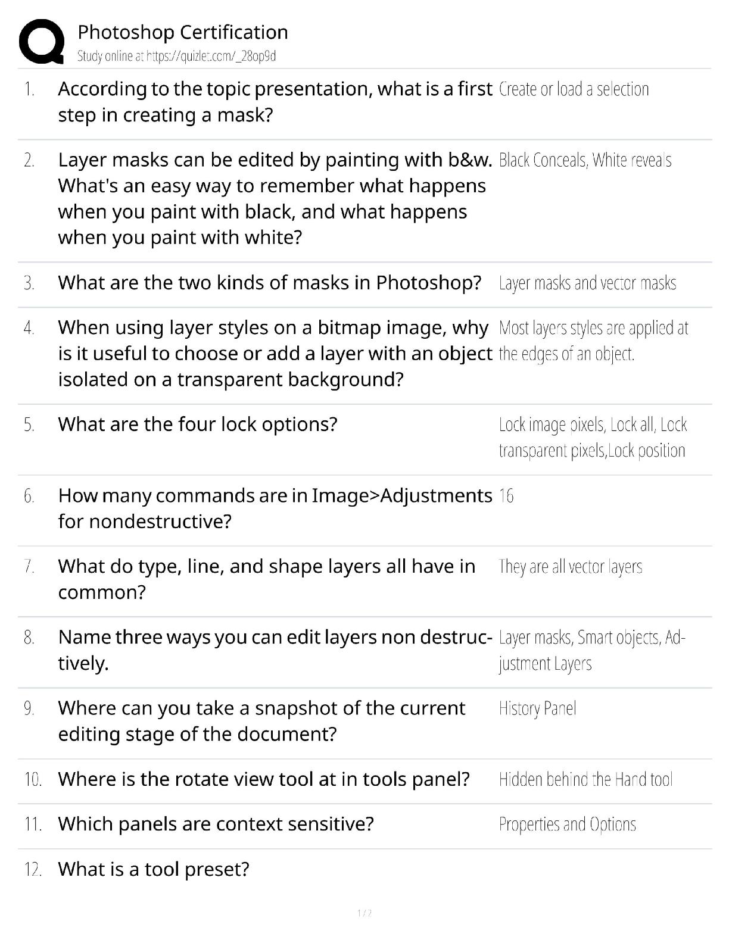Screen dimensions: 729x943
Task: Select the 'History Panel' answer
Action: (x=537, y=708)
